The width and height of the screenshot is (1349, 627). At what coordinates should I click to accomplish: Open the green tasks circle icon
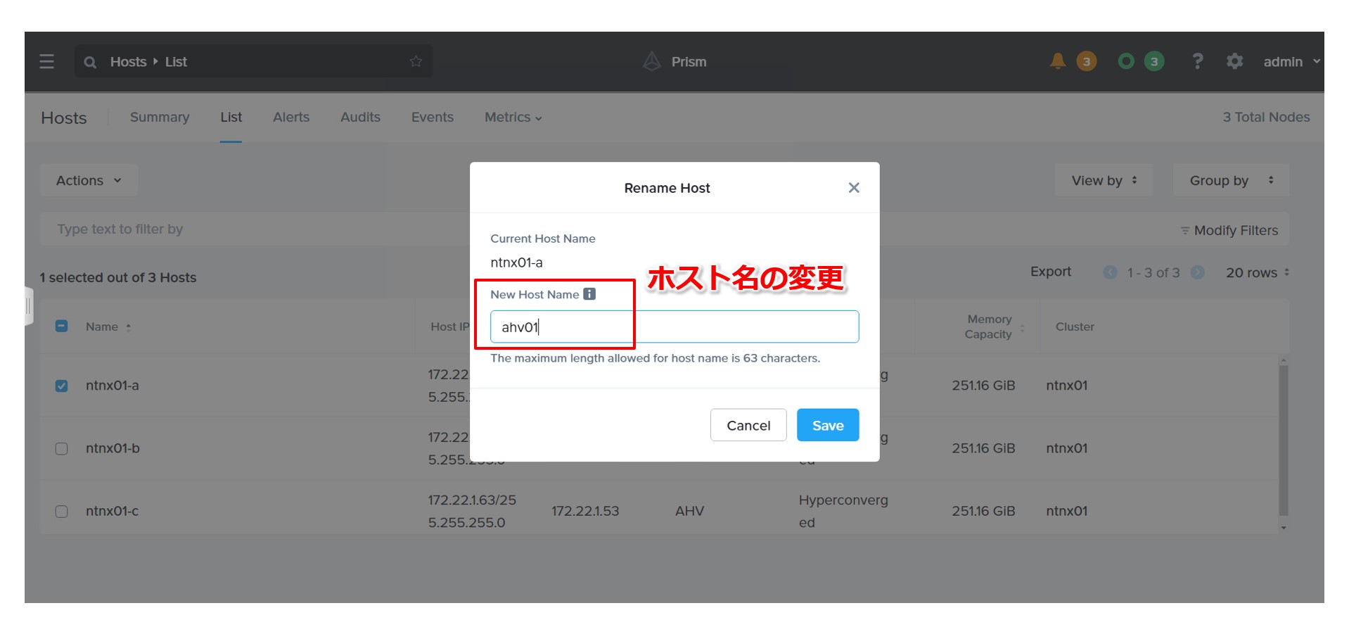pos(1126,61)
